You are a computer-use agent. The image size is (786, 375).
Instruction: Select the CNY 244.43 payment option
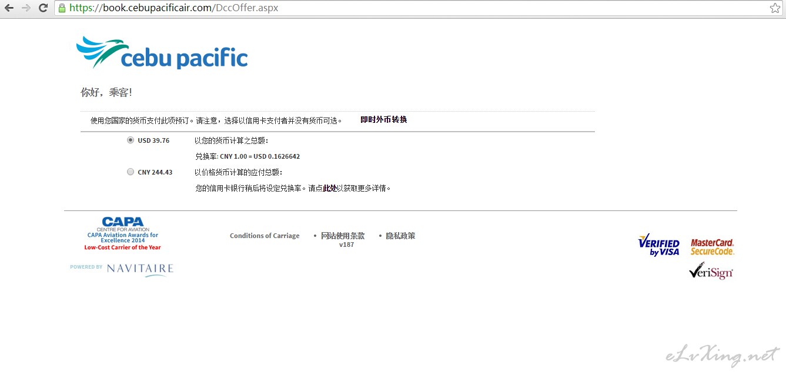pyautogui.click(x=131, y=172)
